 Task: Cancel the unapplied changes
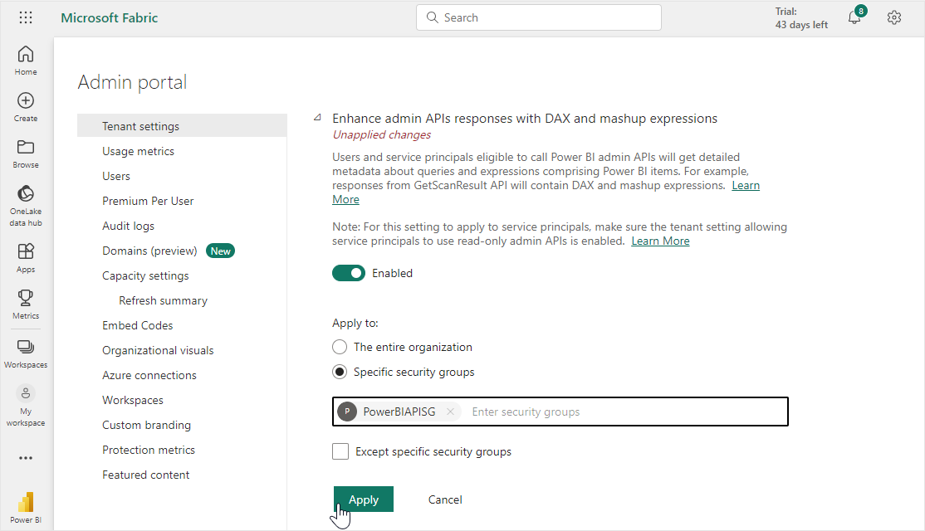(445, 499)
